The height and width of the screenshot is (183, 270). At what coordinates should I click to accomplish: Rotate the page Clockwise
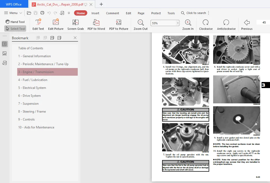tap(206, 25)
